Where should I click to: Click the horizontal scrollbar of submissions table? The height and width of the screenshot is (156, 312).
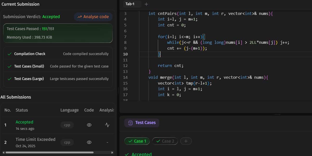(49, 152)
